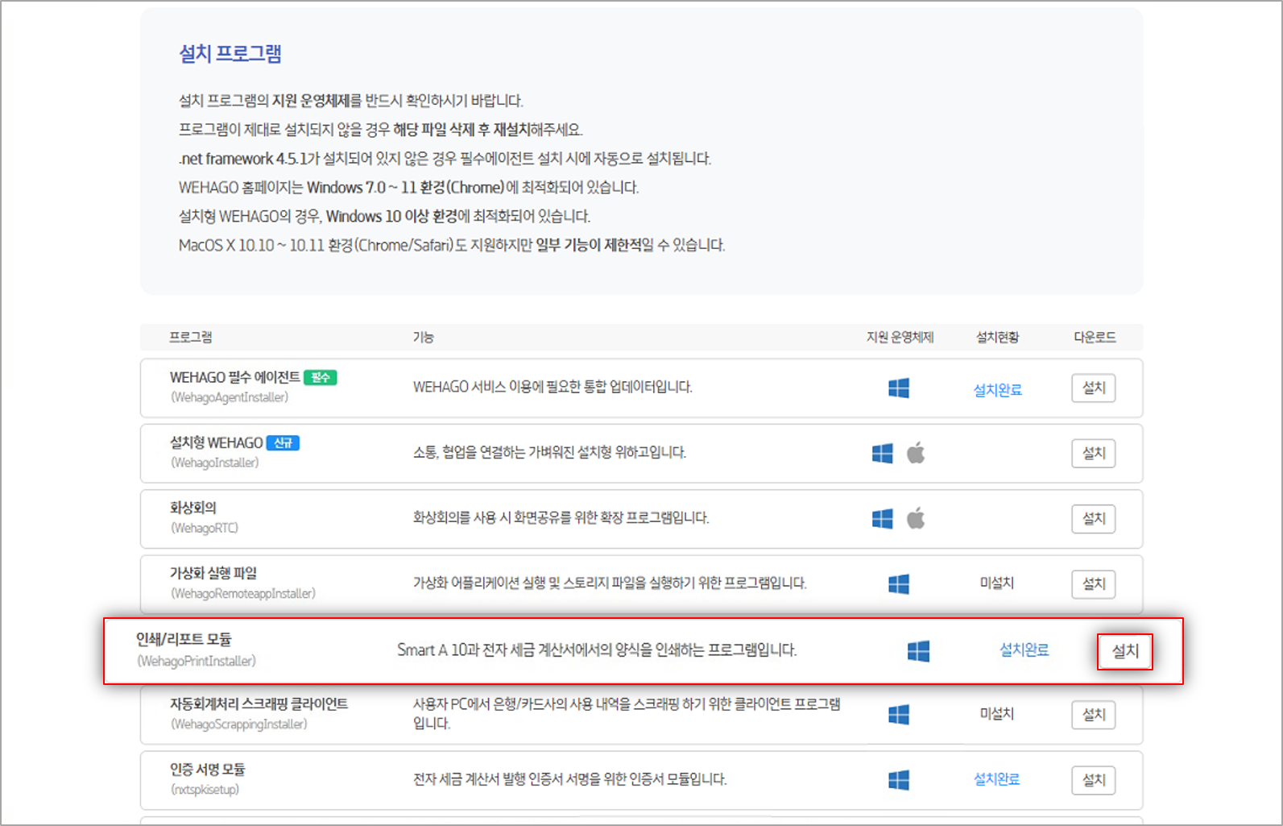This screenshot has width=1283, height=826.
Task: Click Windows icon in 화상회의 row
Action: [x=882, y=519]
